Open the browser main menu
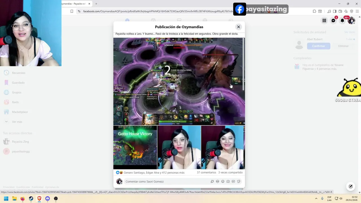 (x=357, y=11)
